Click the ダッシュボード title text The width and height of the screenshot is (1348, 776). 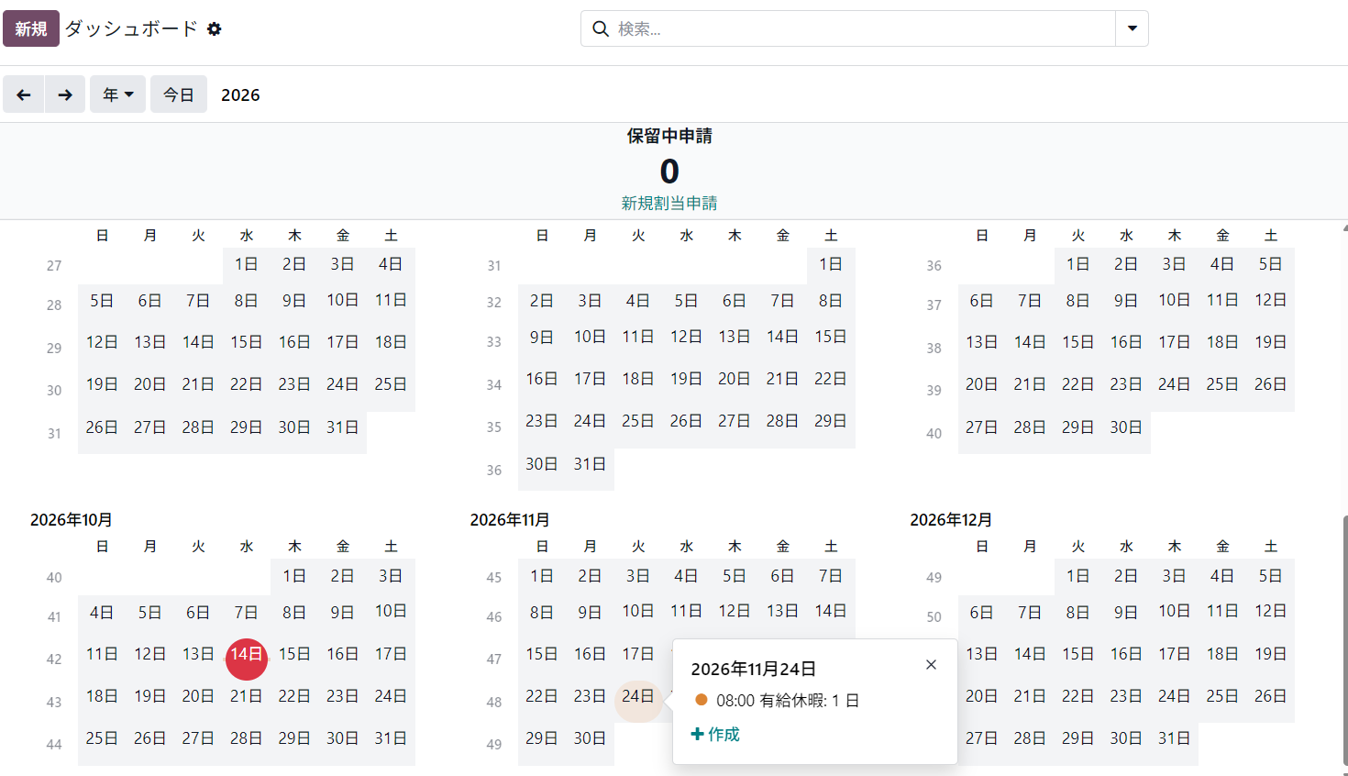(x=131, y=28)
